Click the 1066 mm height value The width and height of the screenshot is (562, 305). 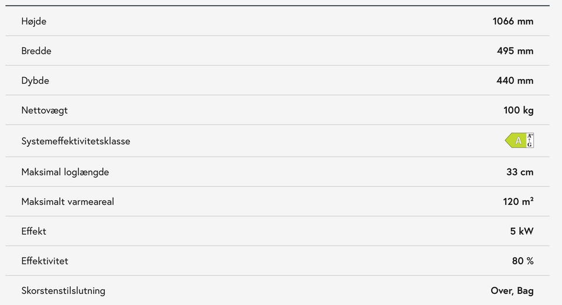513,21
